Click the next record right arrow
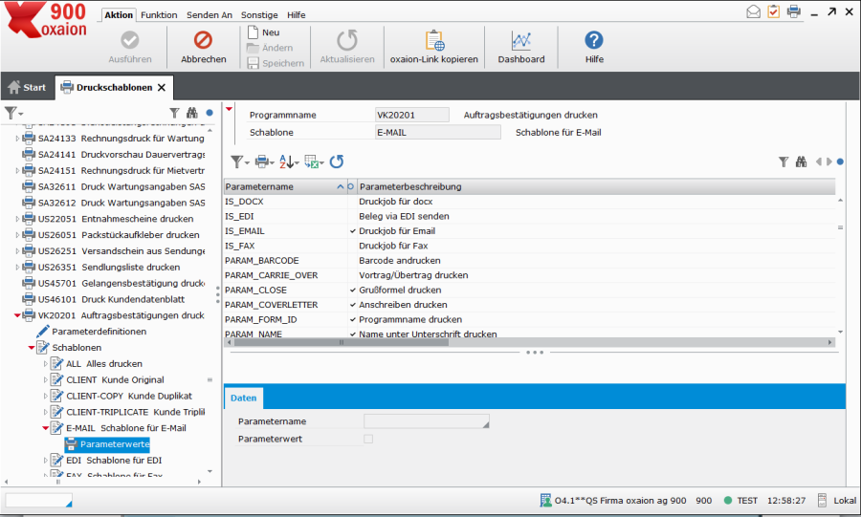The width and height of the screenshot is (861, 517). tap(829, 162)
